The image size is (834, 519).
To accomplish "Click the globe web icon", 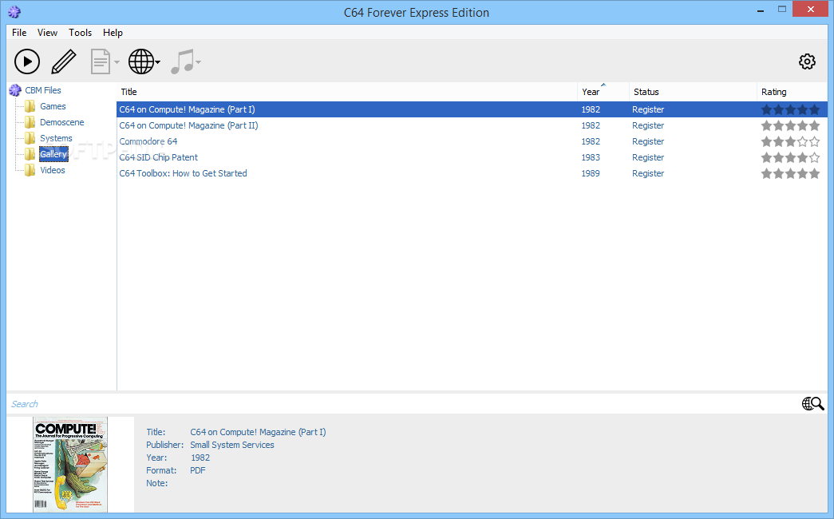I will click(141, 61).
